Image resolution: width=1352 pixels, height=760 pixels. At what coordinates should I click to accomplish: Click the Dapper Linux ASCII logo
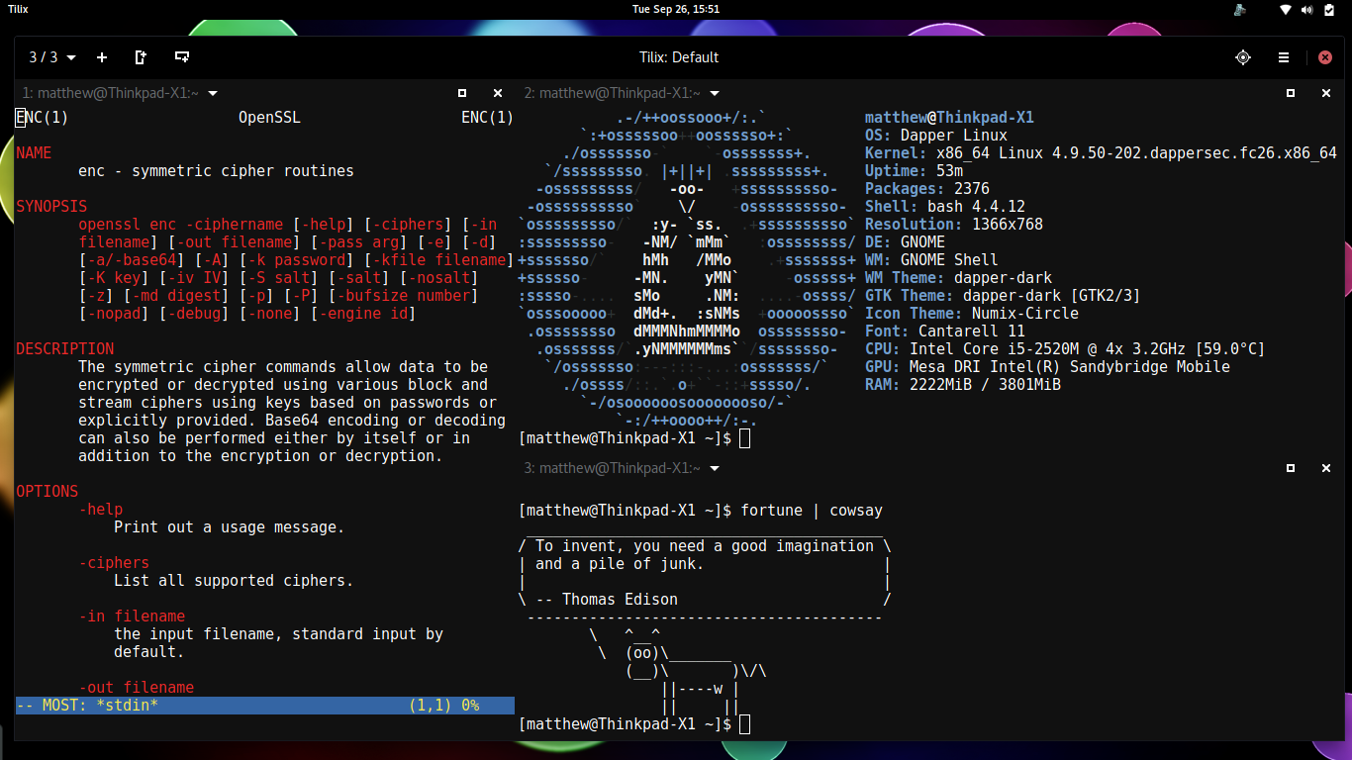[x=687, y=269]
